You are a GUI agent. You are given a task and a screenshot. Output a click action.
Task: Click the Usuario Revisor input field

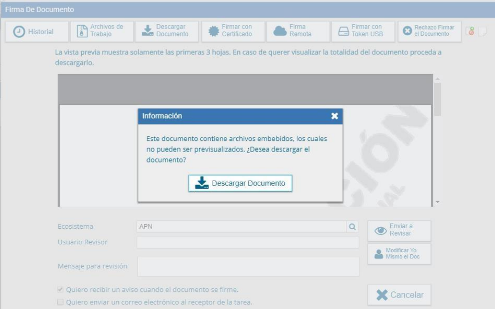[x=248, y=242]
